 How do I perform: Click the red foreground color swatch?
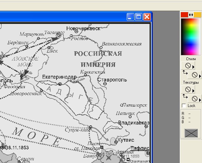tap(184, 15)
